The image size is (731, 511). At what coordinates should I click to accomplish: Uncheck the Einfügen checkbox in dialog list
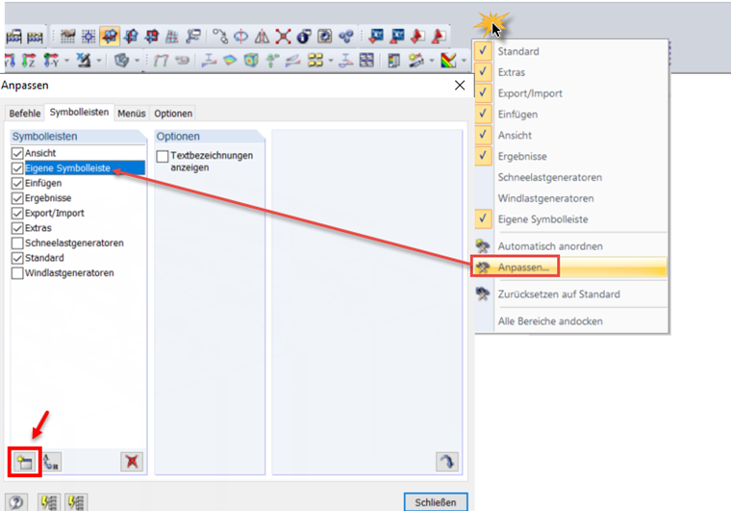tap(17, 183)
